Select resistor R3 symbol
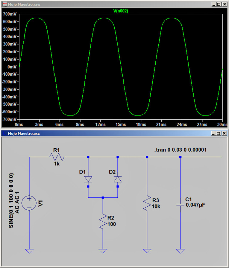Screen dimensions: 229x268 pos(147,203)
